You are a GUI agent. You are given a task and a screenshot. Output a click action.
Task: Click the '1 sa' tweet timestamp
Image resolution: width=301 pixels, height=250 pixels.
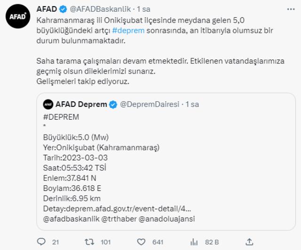click(x=143, y=9)
